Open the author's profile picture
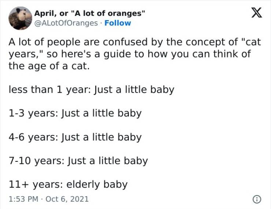The height and width of the screenshot is (209, 271). coord(20,18)
